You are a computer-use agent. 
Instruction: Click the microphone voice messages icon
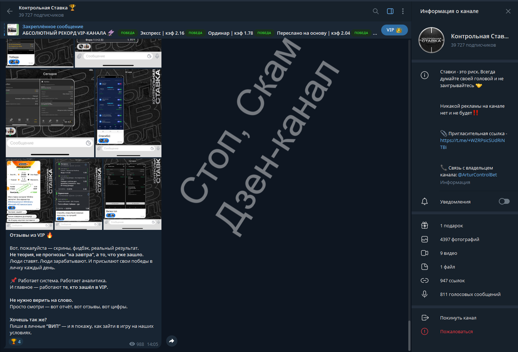(425, 295)
